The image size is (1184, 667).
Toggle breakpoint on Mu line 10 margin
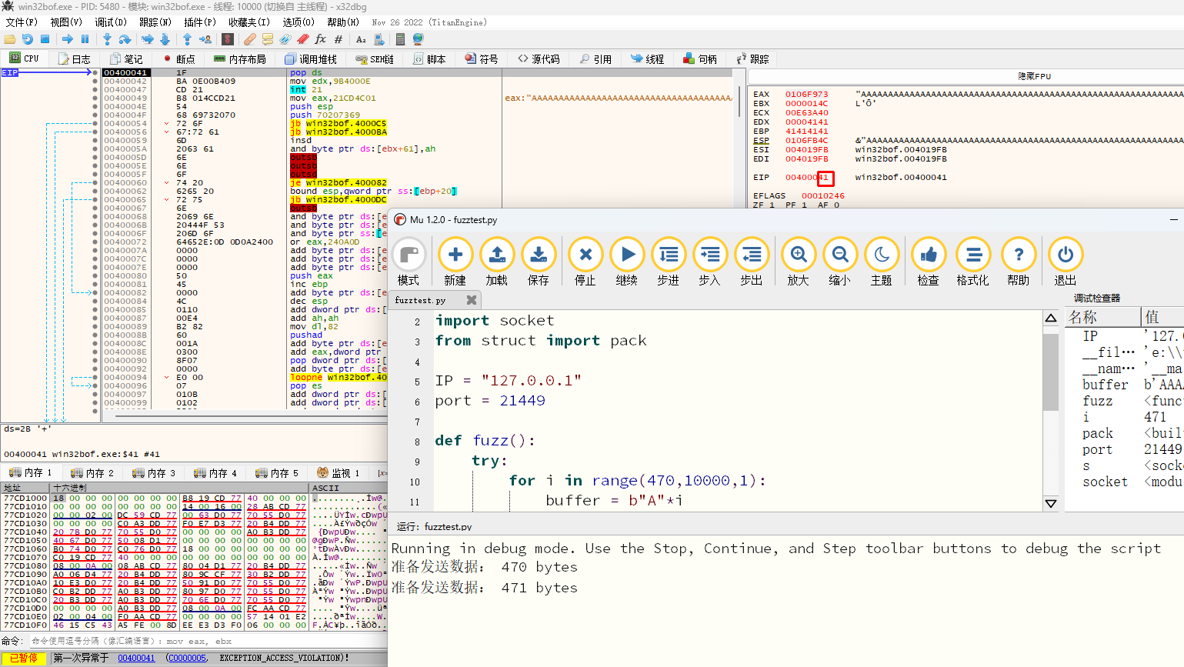tap(415, 481)
